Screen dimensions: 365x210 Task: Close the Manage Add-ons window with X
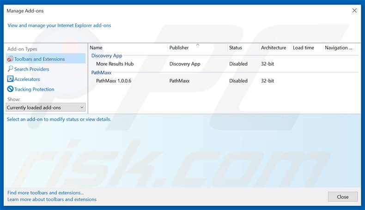tap(354, 10)
